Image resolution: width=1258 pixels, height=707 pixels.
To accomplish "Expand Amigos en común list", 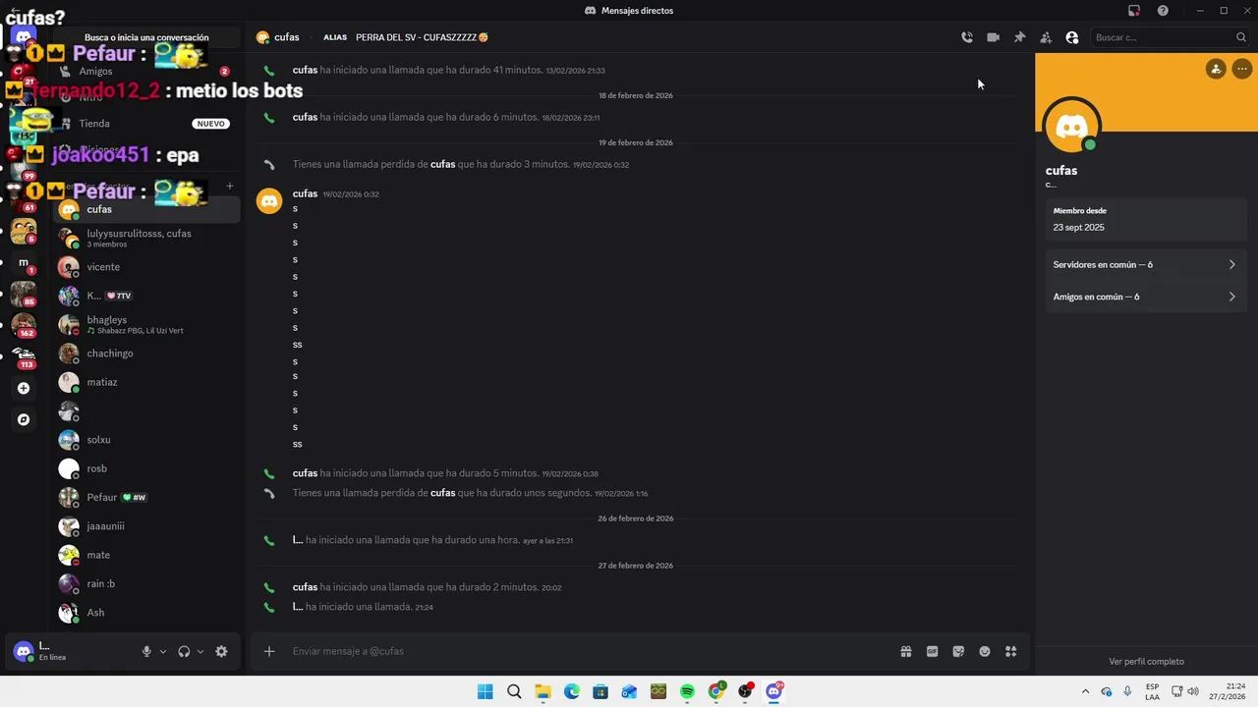I will (x=1146, y=297).
